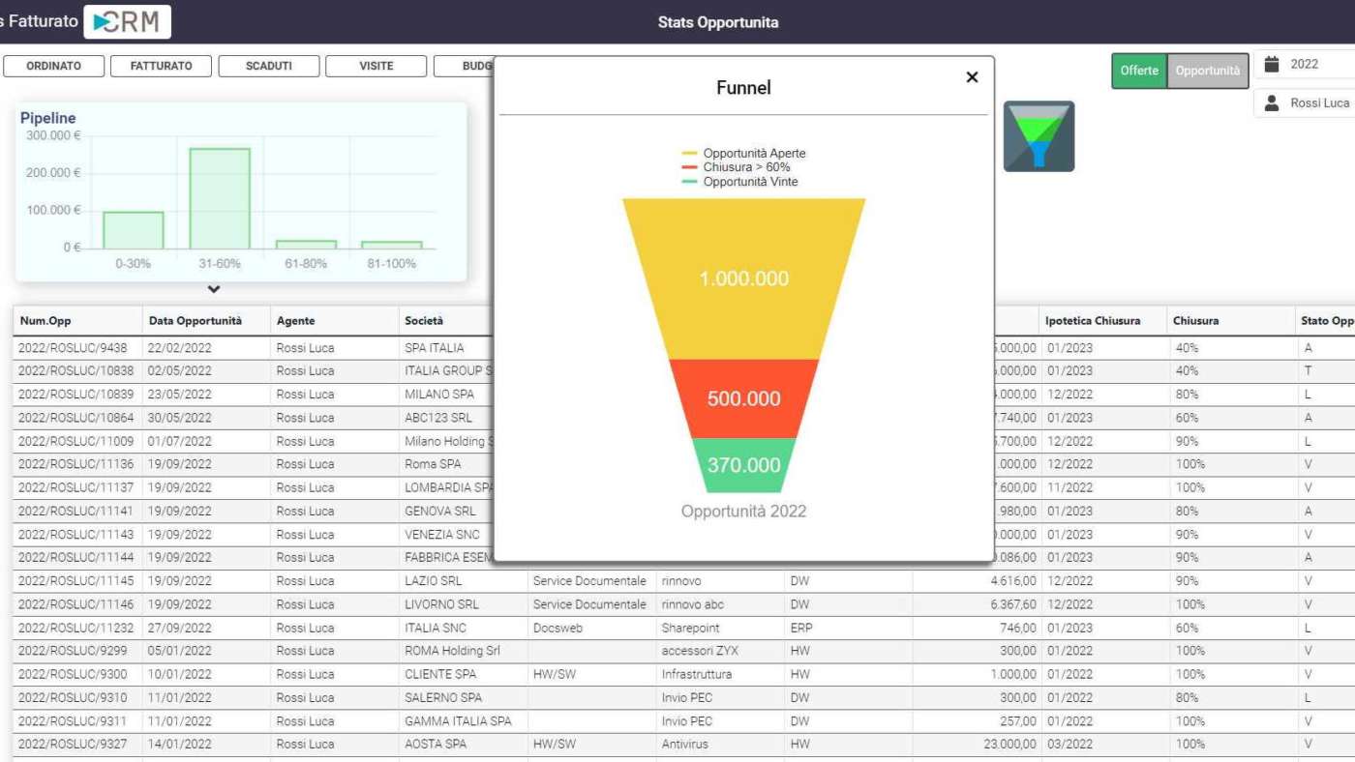Click the calendar icon beside 2022
Screen dimensions: 1355x762
point(1273,64)
